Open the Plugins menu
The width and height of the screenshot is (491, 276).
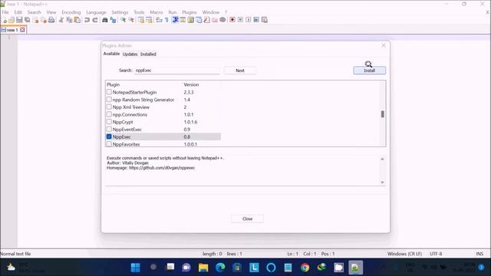tap(189, 12)
